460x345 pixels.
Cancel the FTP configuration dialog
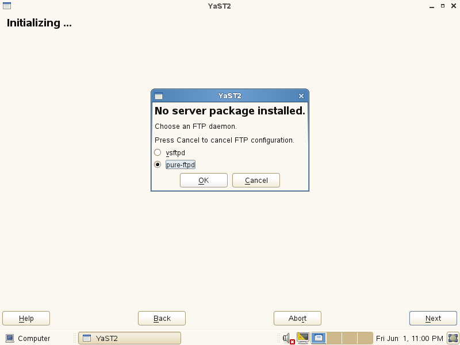256,180
